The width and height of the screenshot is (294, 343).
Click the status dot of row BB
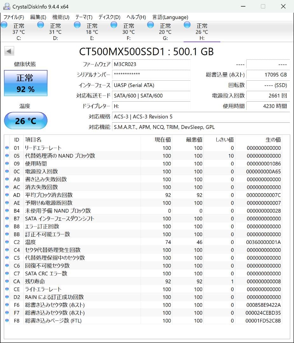click(x=7, y=234)
